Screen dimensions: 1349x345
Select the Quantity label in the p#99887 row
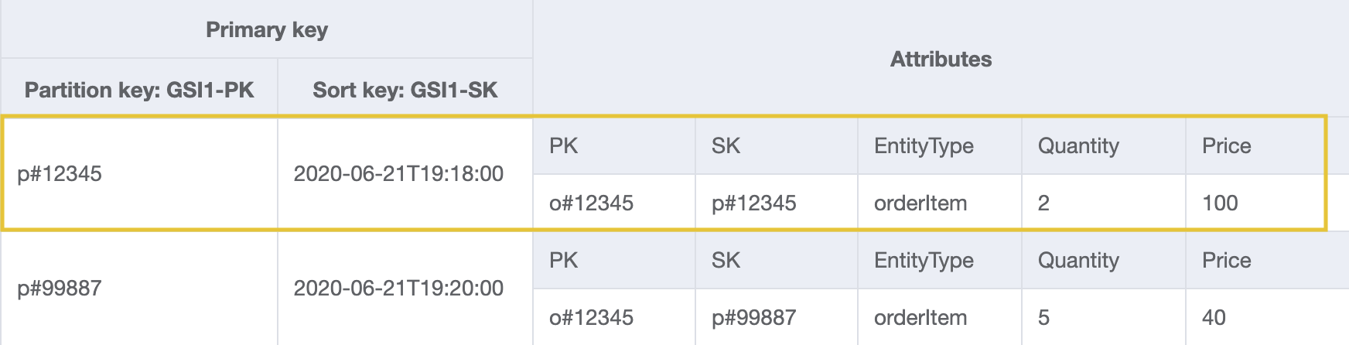point(1078,261)
